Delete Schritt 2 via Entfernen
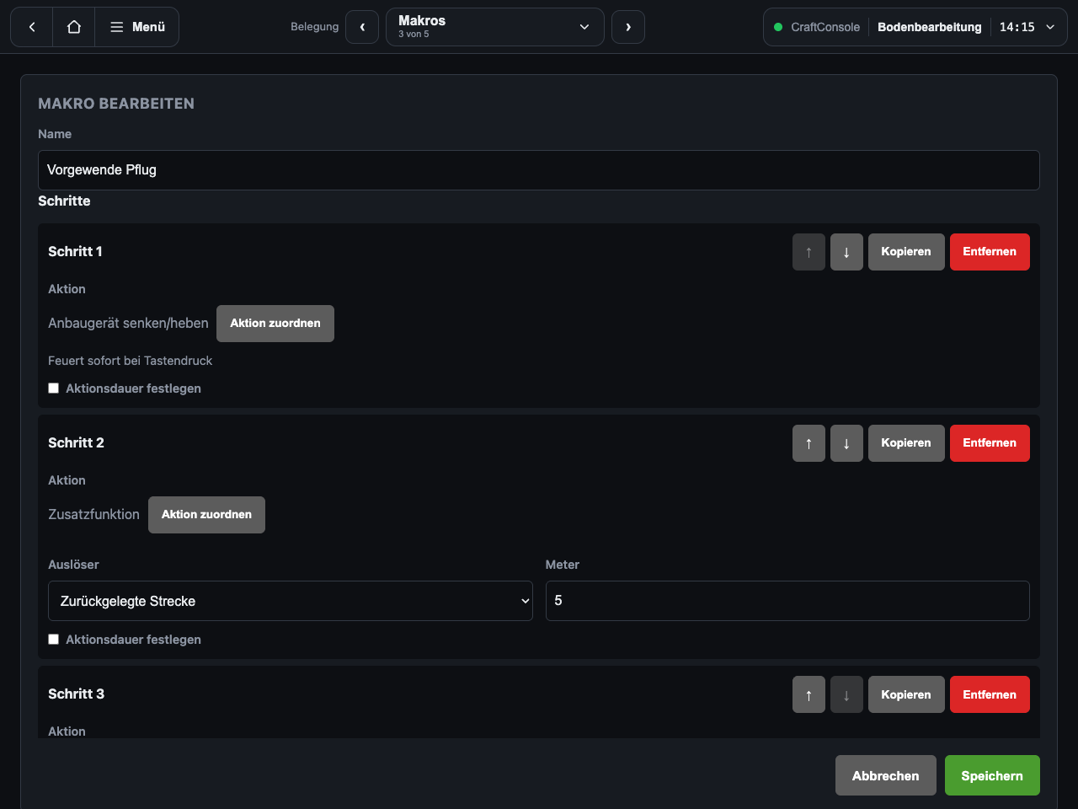The image size is (1078, 809). tap(990, 443)
